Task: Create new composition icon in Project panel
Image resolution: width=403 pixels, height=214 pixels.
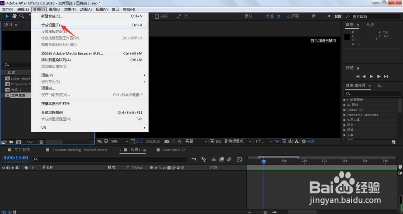Action: point(19,142)
